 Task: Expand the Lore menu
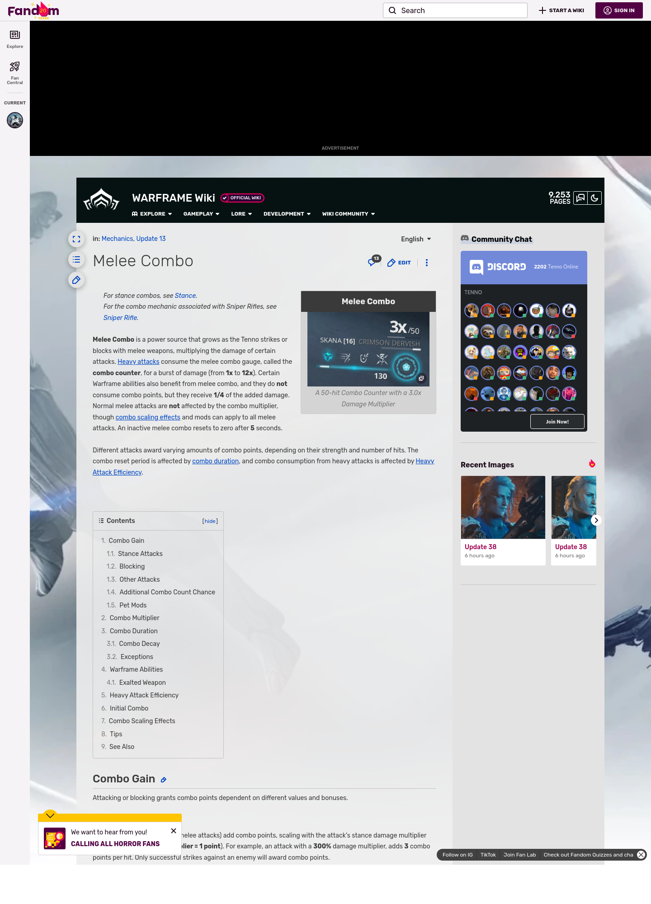click(241, 214)
